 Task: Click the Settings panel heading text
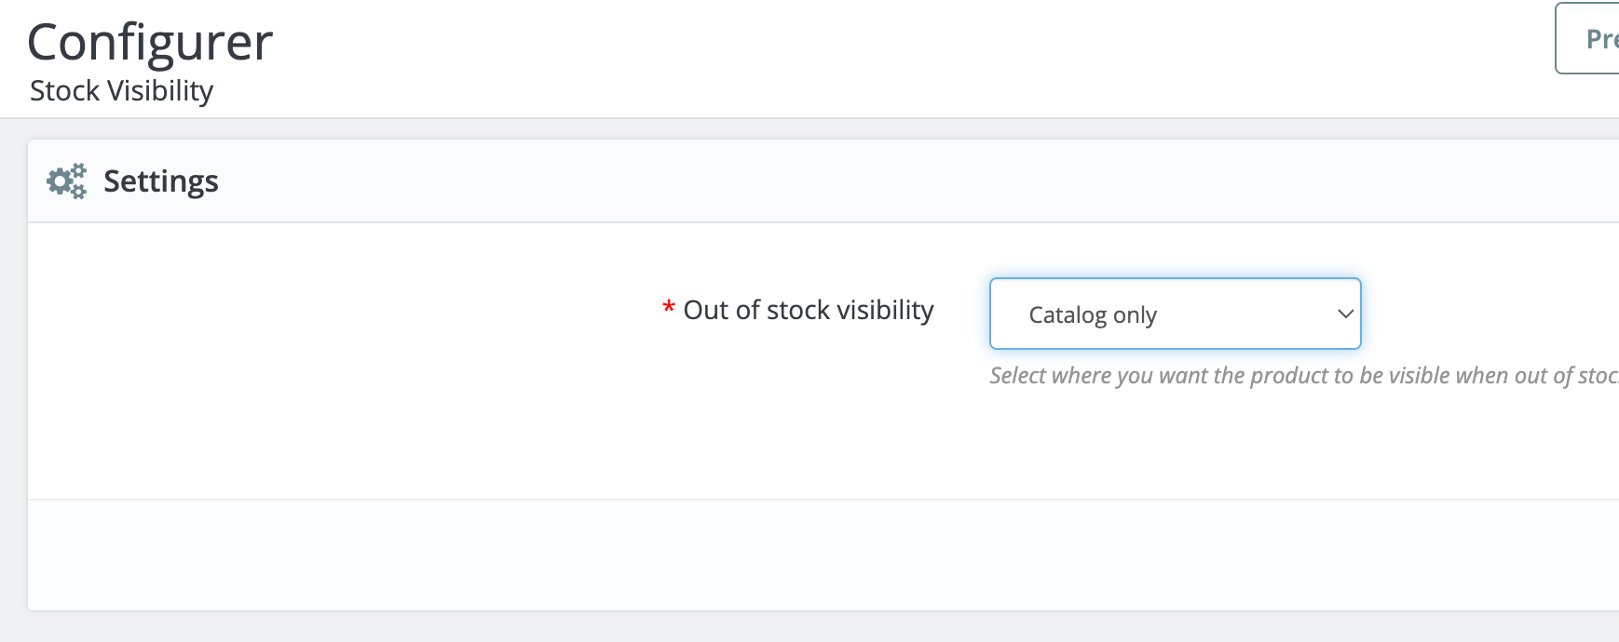pos(161,181)
